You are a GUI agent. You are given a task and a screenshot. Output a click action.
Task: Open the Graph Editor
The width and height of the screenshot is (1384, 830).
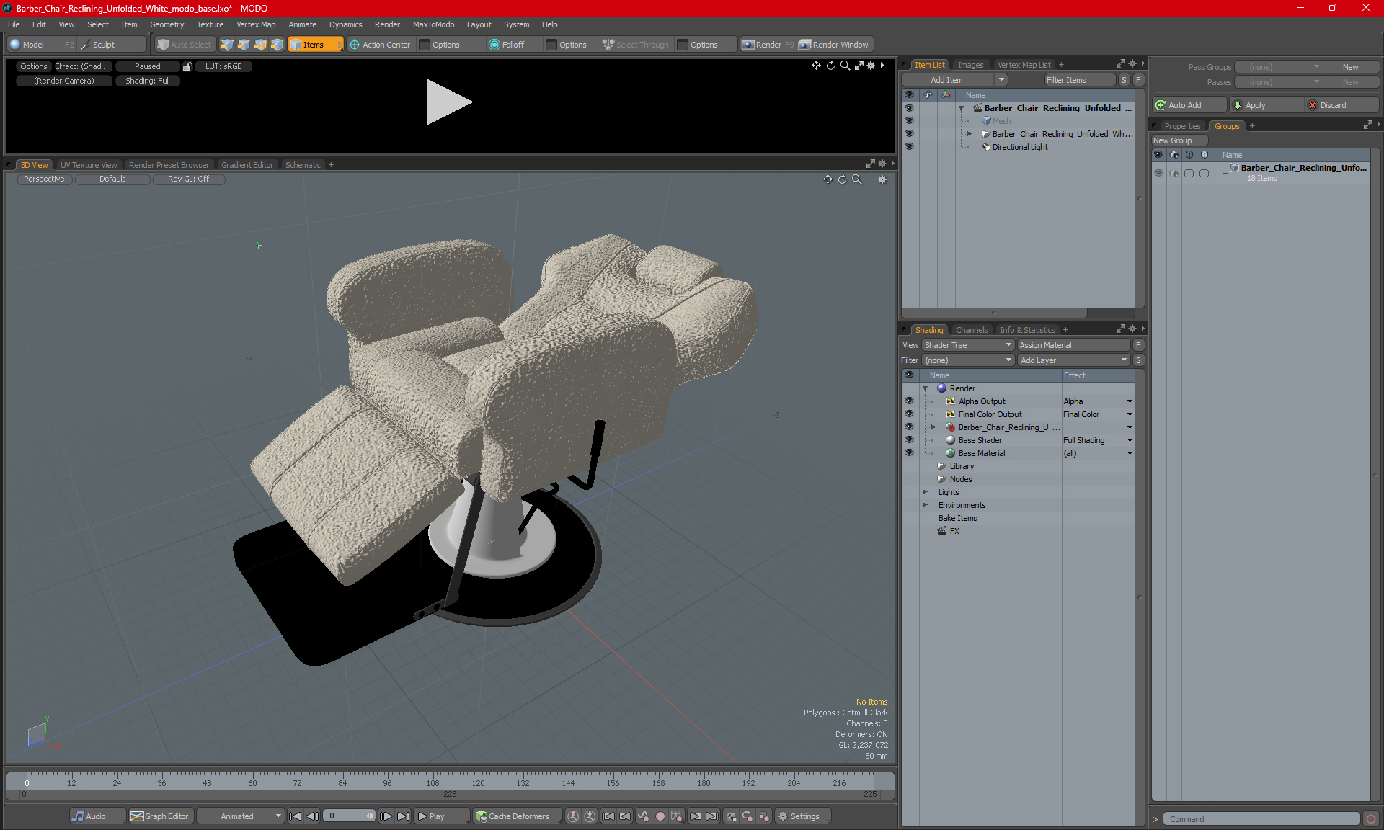pos(159,816)
